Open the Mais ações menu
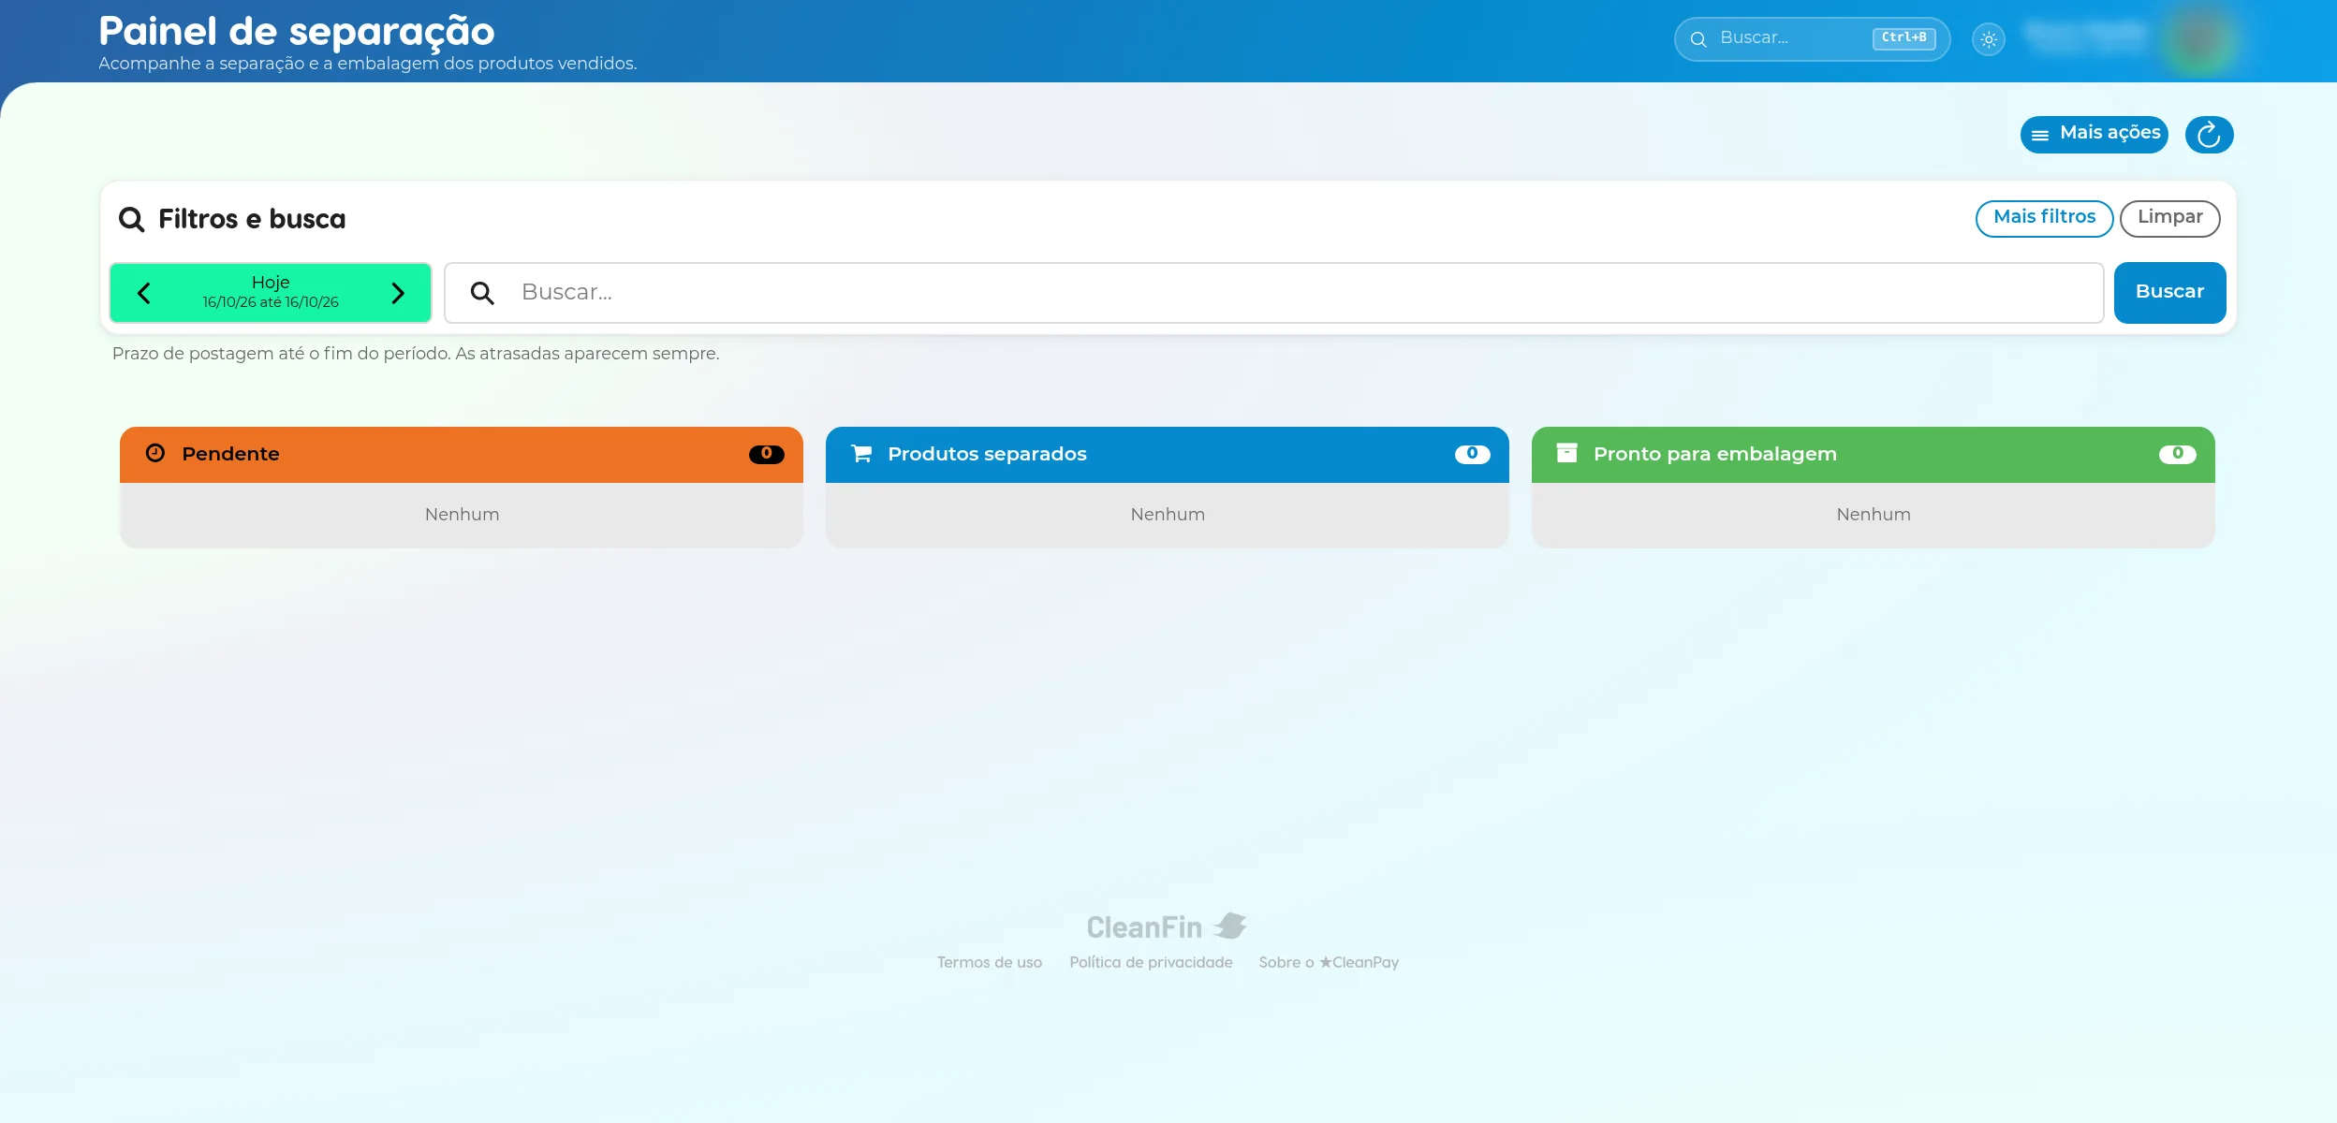 click(x=2094, y=135)
